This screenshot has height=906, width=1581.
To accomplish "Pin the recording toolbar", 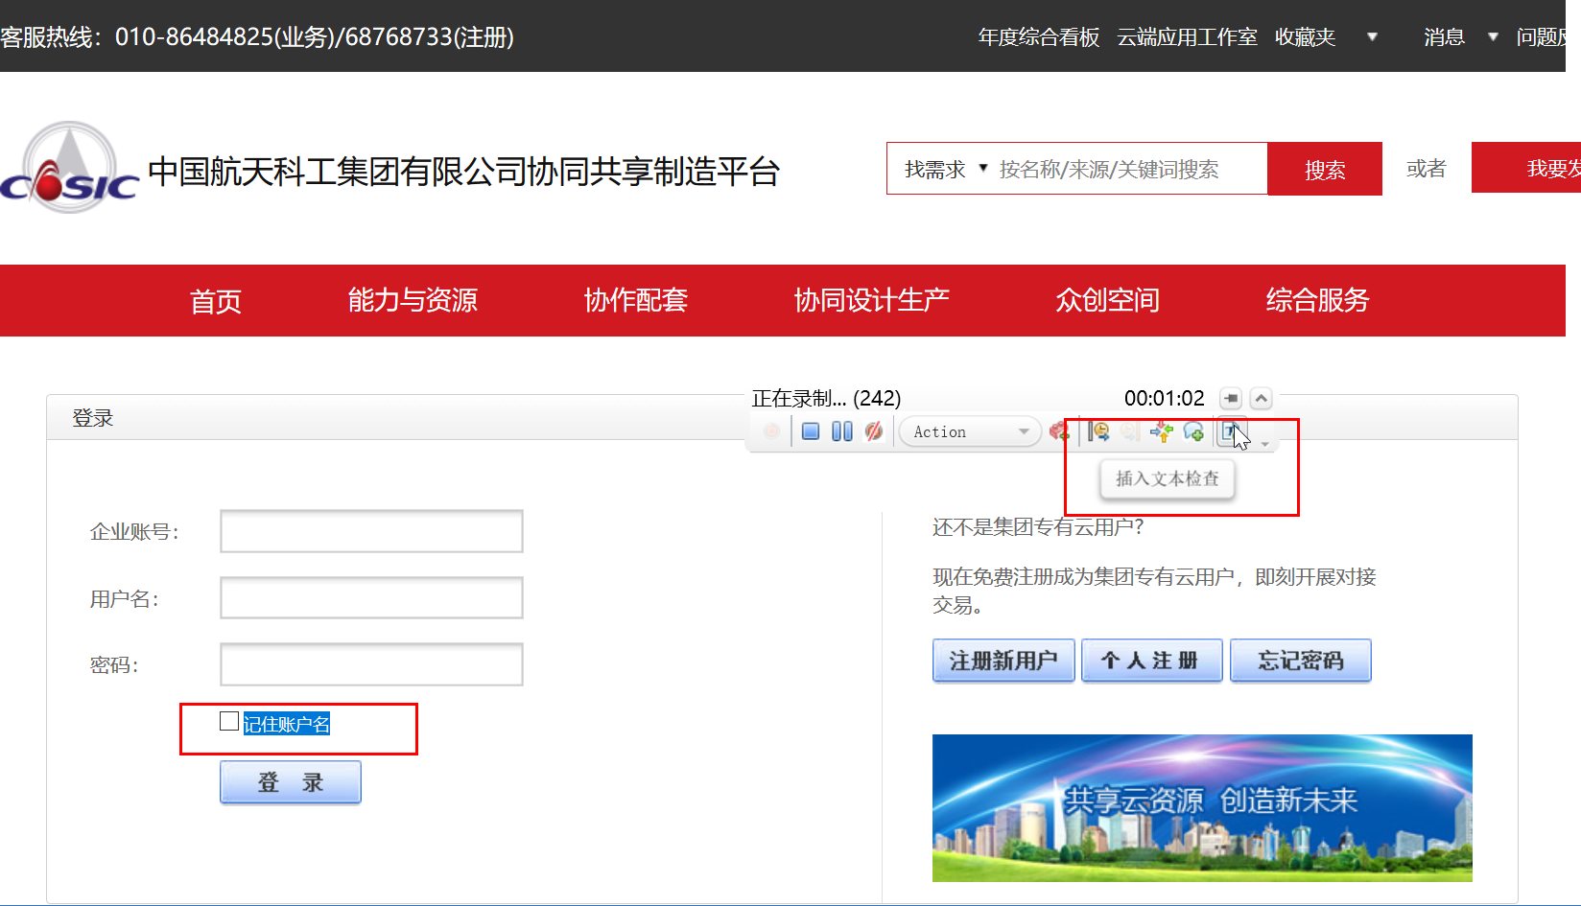I will [x=1231, y=398].
